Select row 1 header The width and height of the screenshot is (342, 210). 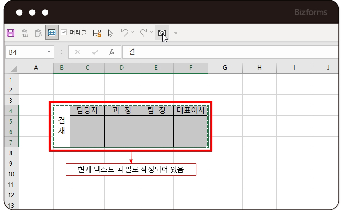click(11, 79)
